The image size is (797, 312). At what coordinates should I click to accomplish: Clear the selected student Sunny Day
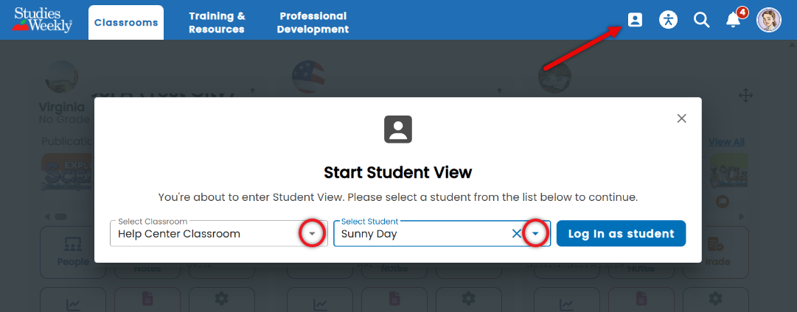[x=516, y=233]
